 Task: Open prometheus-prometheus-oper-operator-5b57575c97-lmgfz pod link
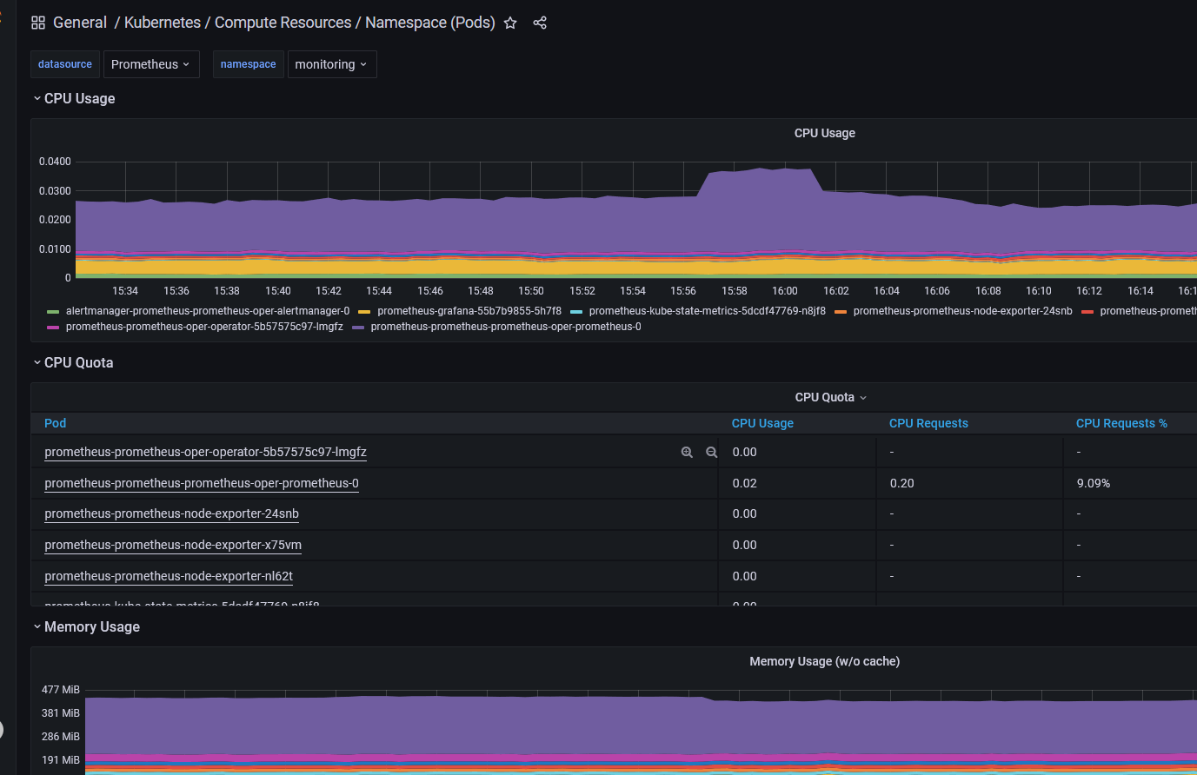(205, 452)
